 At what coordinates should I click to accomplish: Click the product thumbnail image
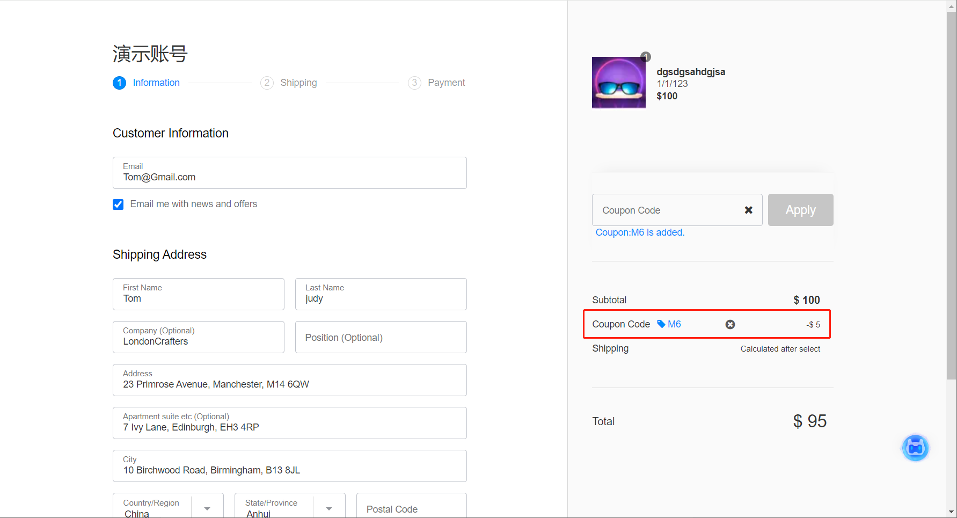pyautogui.click(x=618, y=83)
